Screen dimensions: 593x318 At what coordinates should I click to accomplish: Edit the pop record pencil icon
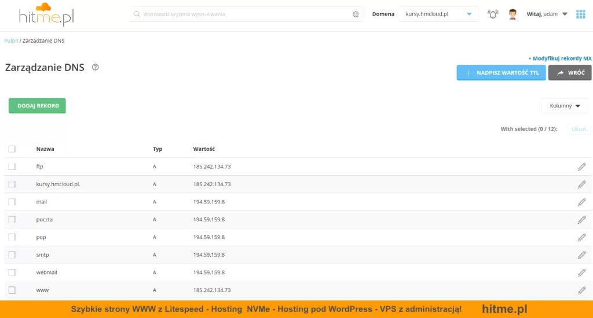tap(581, 237)
